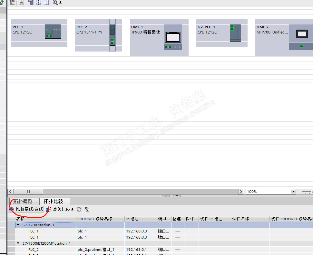The width and height of the screenshot is (313, 255).
Task: Click the 互连 column header
Action: (178, 219)
